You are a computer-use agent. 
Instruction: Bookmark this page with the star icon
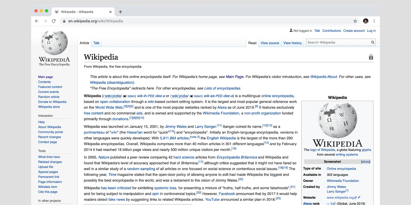click(355, 21)
